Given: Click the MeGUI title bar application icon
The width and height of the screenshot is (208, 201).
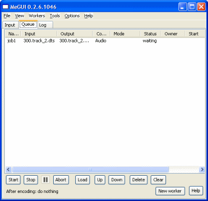Looking at the screenshot, I should (x=5, y=7).
